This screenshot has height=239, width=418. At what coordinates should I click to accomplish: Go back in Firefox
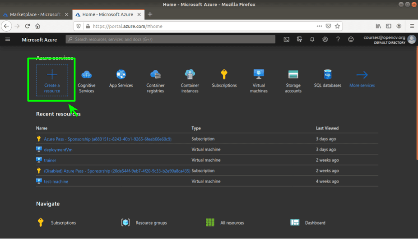[x=6, y=26]
